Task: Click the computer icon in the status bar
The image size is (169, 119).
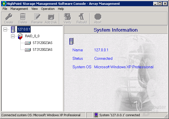Action: pyautogui.click(x=96, y=115)
